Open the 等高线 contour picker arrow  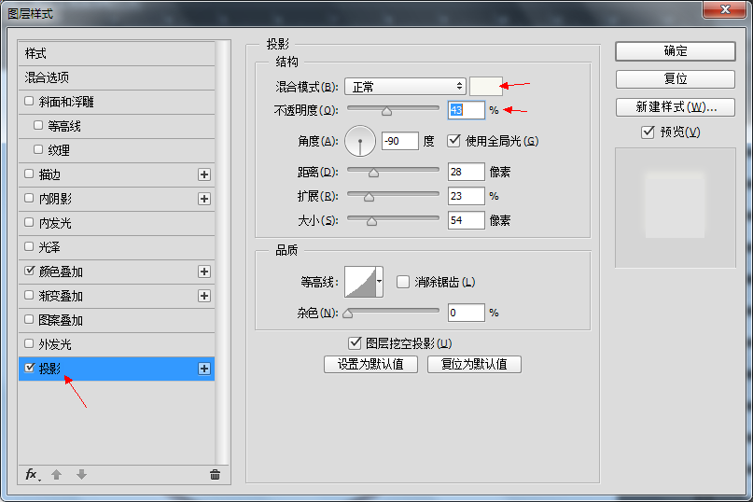click(x=380, y=282)
